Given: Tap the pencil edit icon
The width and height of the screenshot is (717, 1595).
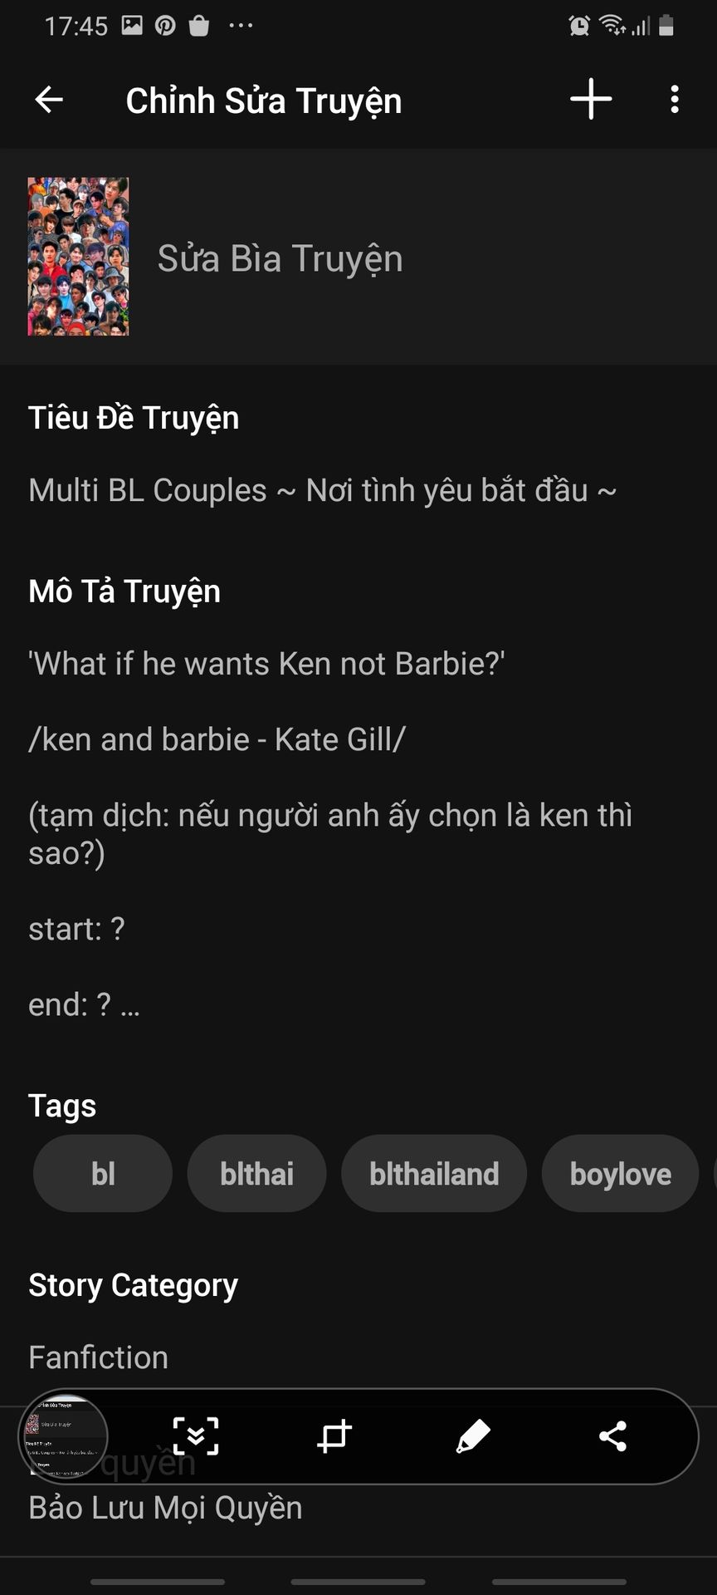Looking at the screenshot, I should 473,1435.
